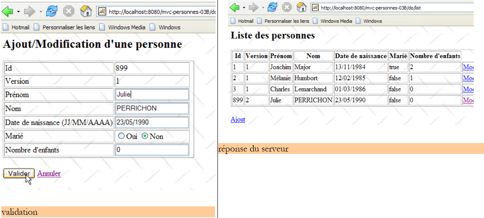
Task: Open the back history dropdown on the form page browser
Action: tap(18, 12)
